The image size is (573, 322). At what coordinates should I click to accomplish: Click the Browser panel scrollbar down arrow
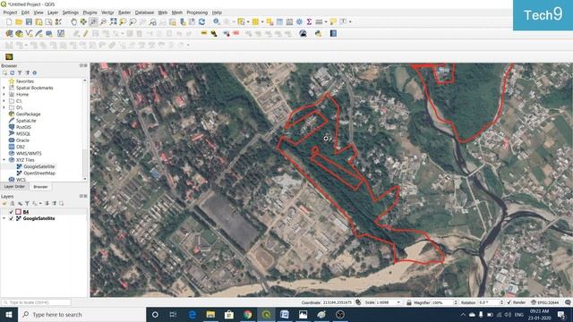[x=85, y=179]
